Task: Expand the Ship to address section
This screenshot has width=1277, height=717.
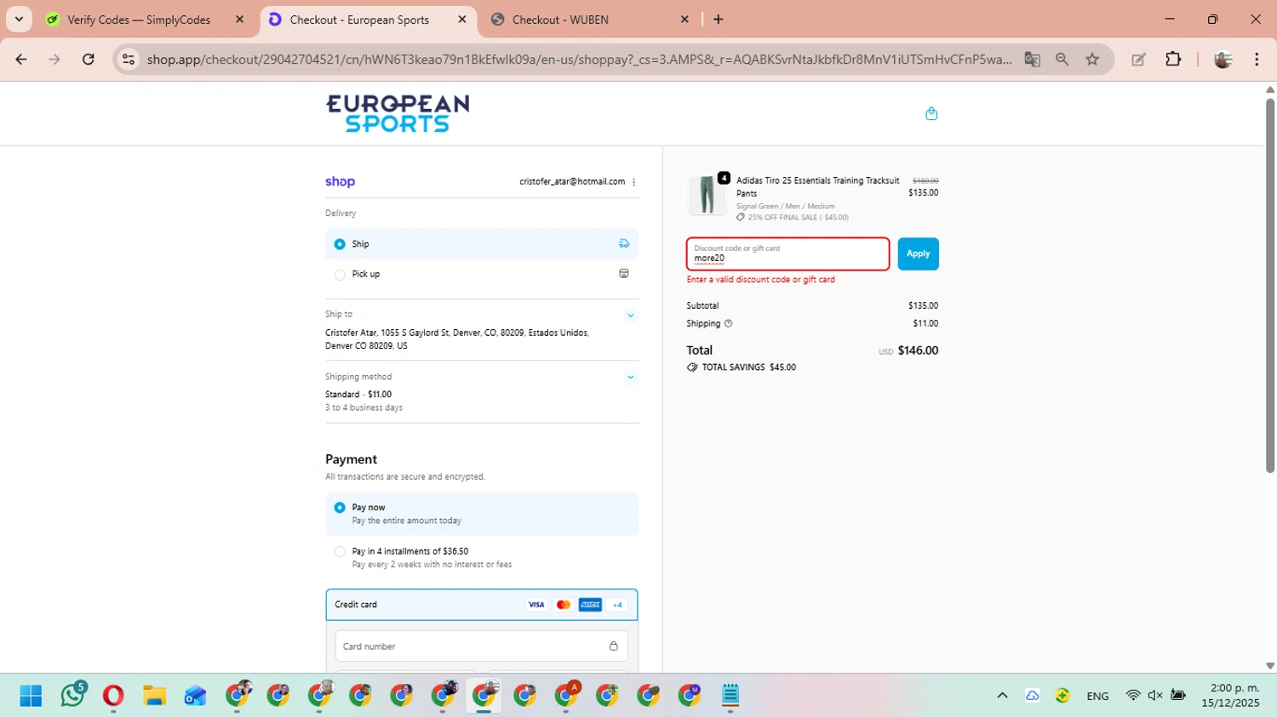Action: pos(631,316)
